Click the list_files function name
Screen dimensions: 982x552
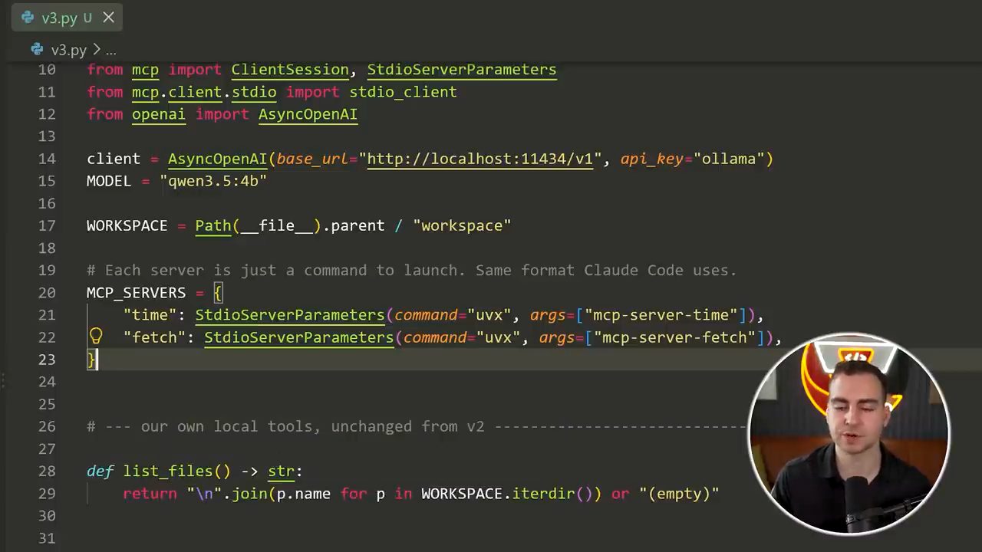[x=168, y=472]
